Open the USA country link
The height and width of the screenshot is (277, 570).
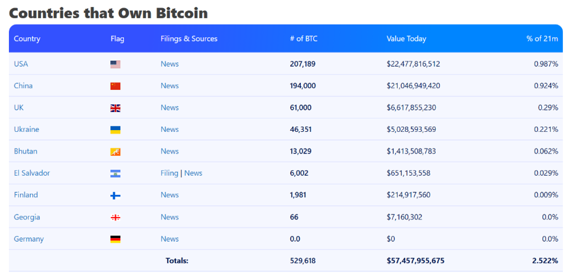(x=21, y=64)
